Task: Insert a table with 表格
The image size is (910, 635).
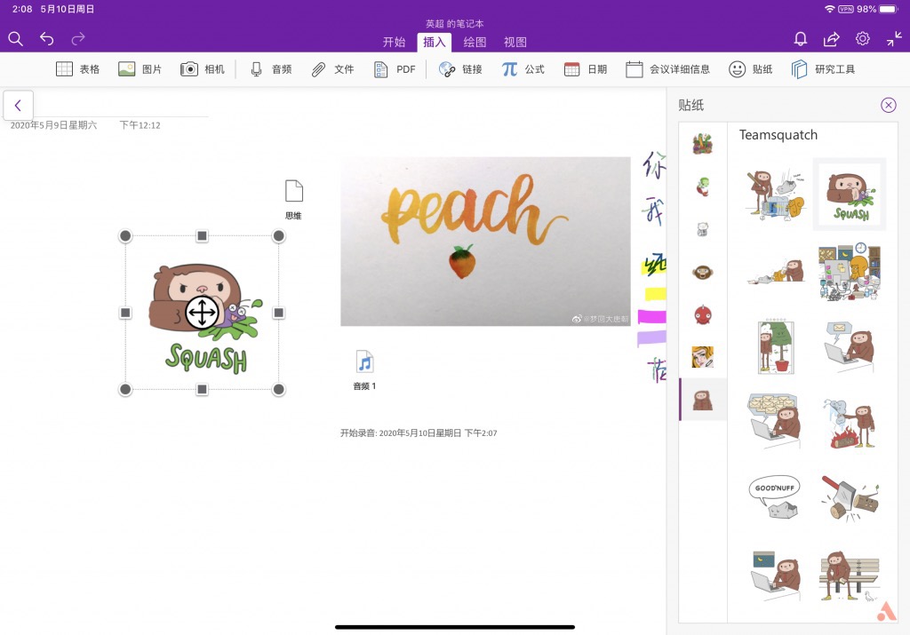Action: point(78,69)
